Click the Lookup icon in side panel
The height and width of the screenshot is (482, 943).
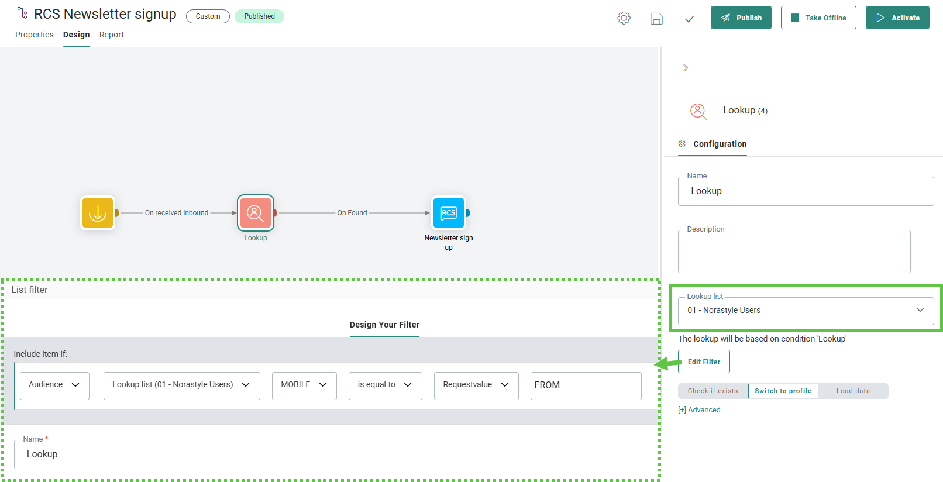click(x=698, y=111)
